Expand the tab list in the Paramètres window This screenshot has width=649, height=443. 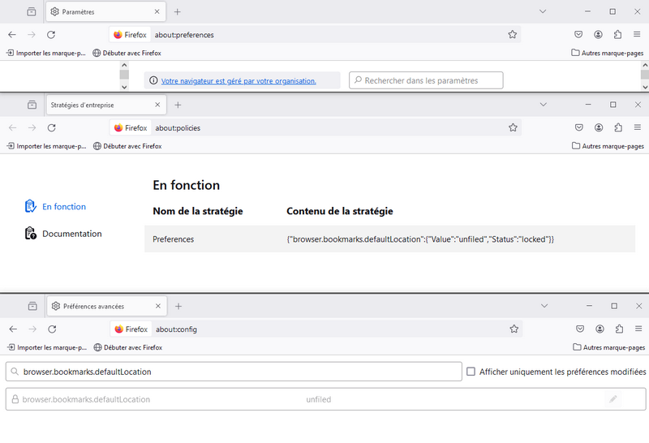[543, 11]
